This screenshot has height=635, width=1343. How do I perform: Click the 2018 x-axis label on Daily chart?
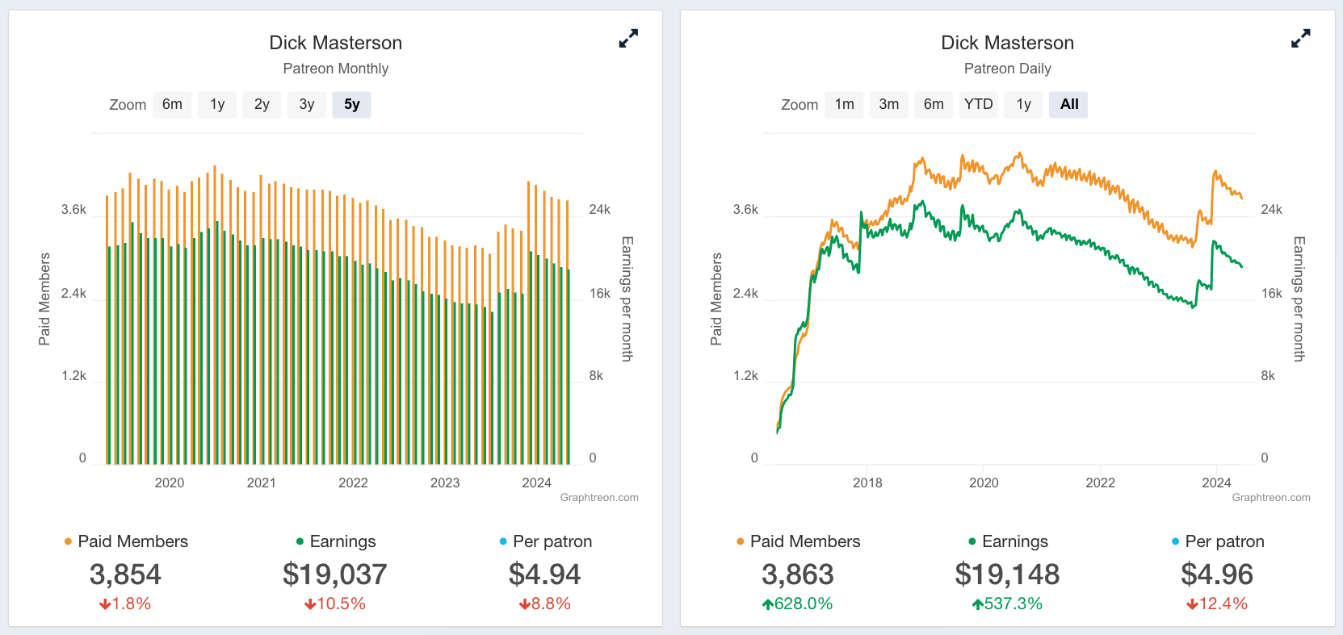point(867,483)
